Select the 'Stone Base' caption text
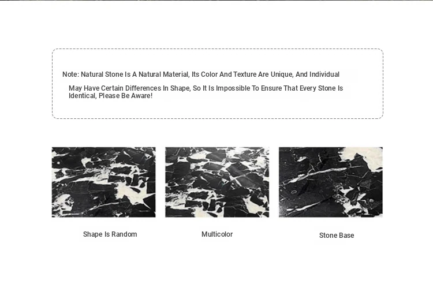This screenshot has height=284, width=433. 337,236
